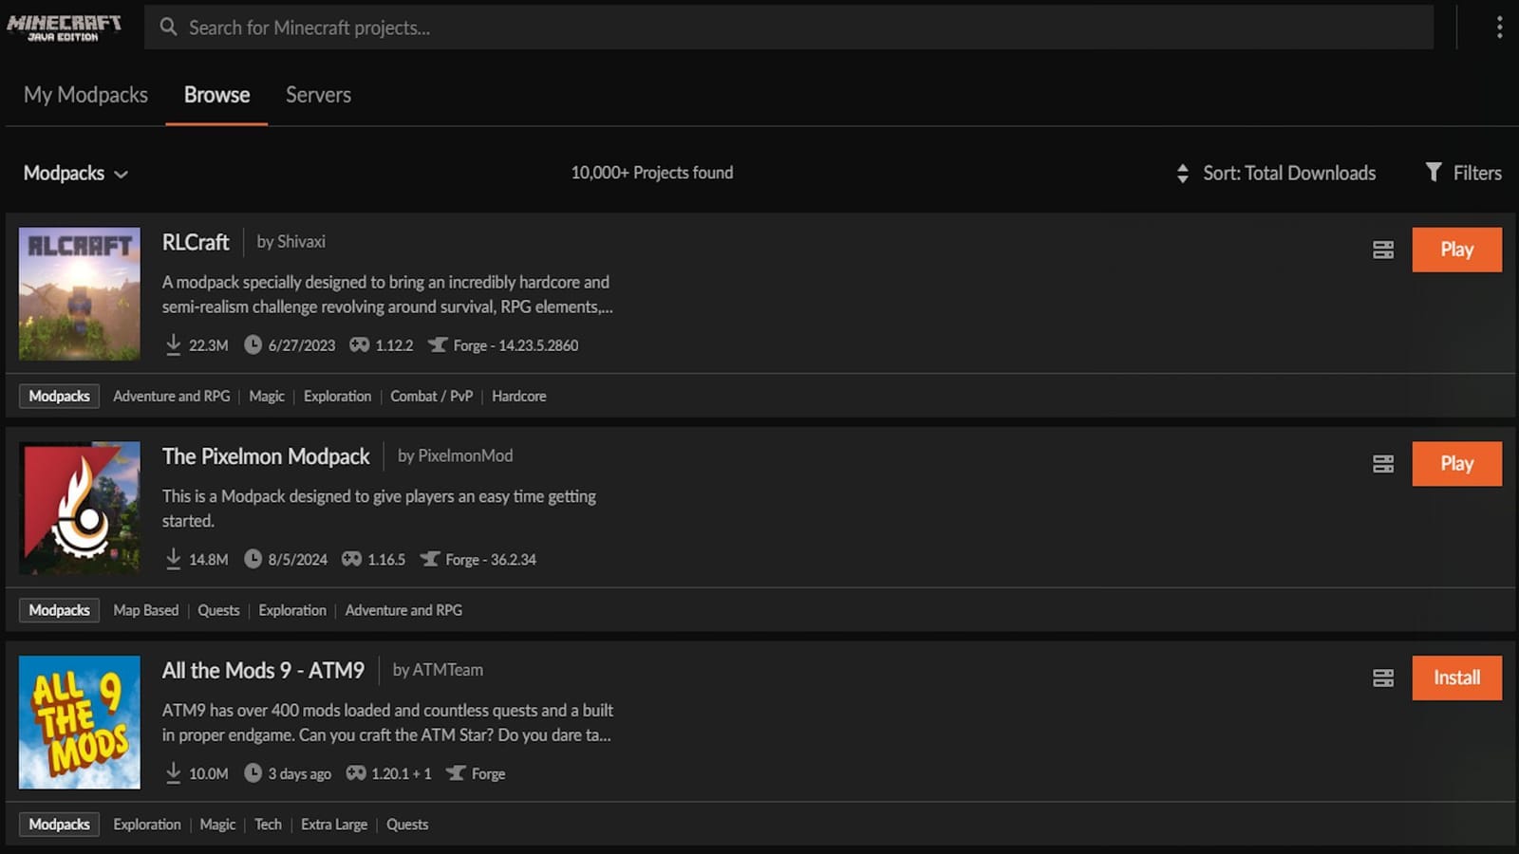Click the search magnifier icon
This screenshot has height=854, width=1519.
[x=168, y=28]
